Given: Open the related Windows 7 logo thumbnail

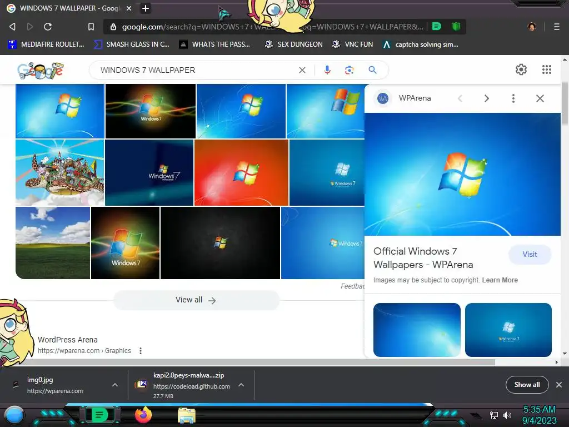Looking at the screenshot, I should coord(508,330).
